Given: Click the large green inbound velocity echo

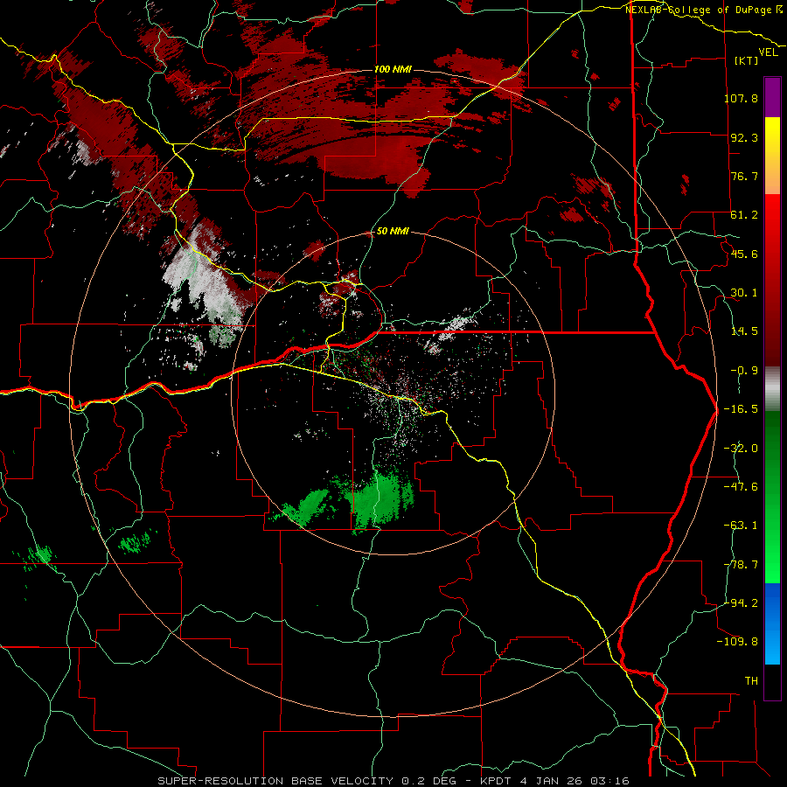Looking at the screenshot, I should tap(381, 499).
